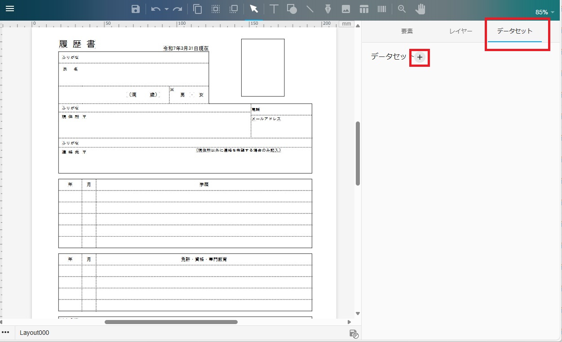Add a new dataset with the plus button
562x342 pixels.
[419, 57]
